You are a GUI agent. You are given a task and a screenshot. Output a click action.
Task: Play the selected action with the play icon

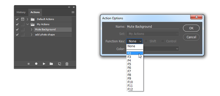tap(44, 64)
